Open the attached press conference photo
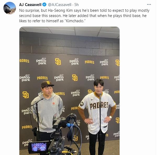The width and height of the screenshot is (157, 155). pos(69,91)
